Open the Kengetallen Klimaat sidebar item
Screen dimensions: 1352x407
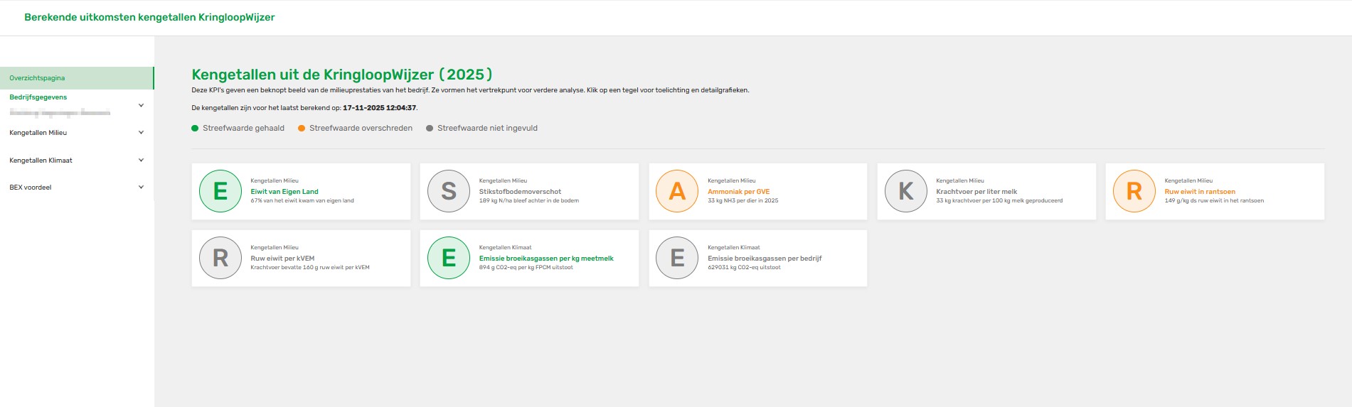(x=41, y=161)
